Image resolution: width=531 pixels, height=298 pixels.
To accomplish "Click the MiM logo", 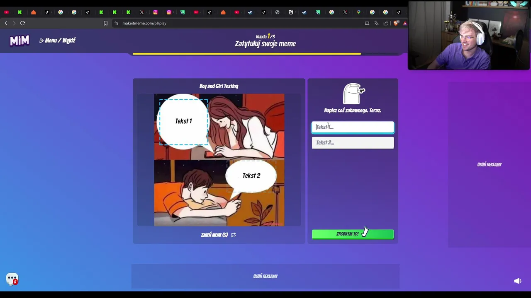I will pos(19,41).
